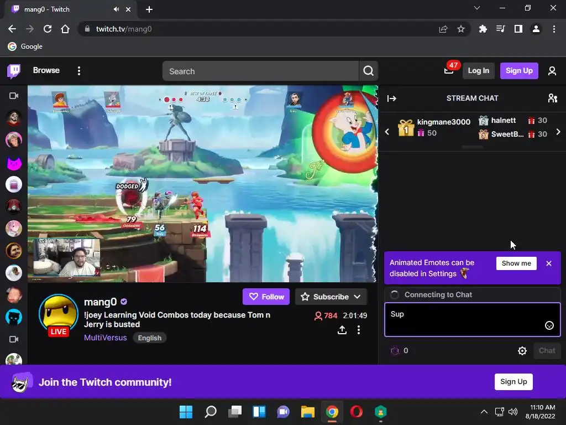566x425 pixels.
Task: Click the followed channels camera icon in sidebar
Action: click(x=14, y=96)
